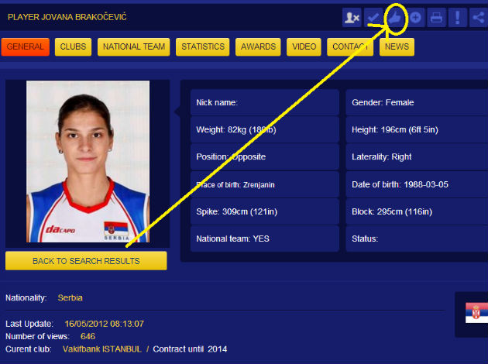Open the News tab
Screen dimensions: 488x364
(x=397, y=46)
